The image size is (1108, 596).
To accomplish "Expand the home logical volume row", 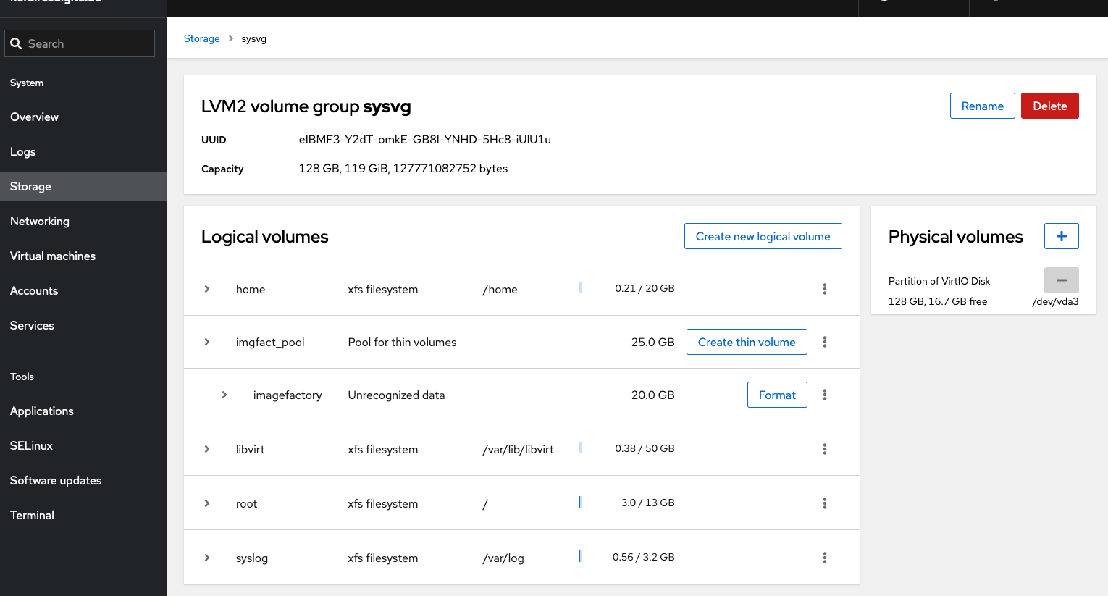I will coord(207,289).
